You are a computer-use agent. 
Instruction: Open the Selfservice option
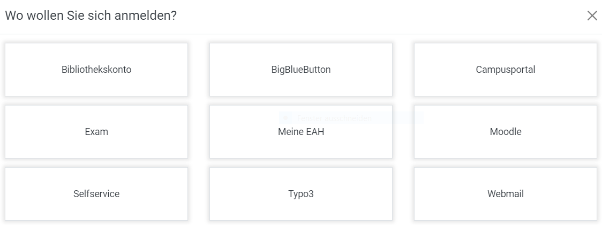[x=96, y=194]
